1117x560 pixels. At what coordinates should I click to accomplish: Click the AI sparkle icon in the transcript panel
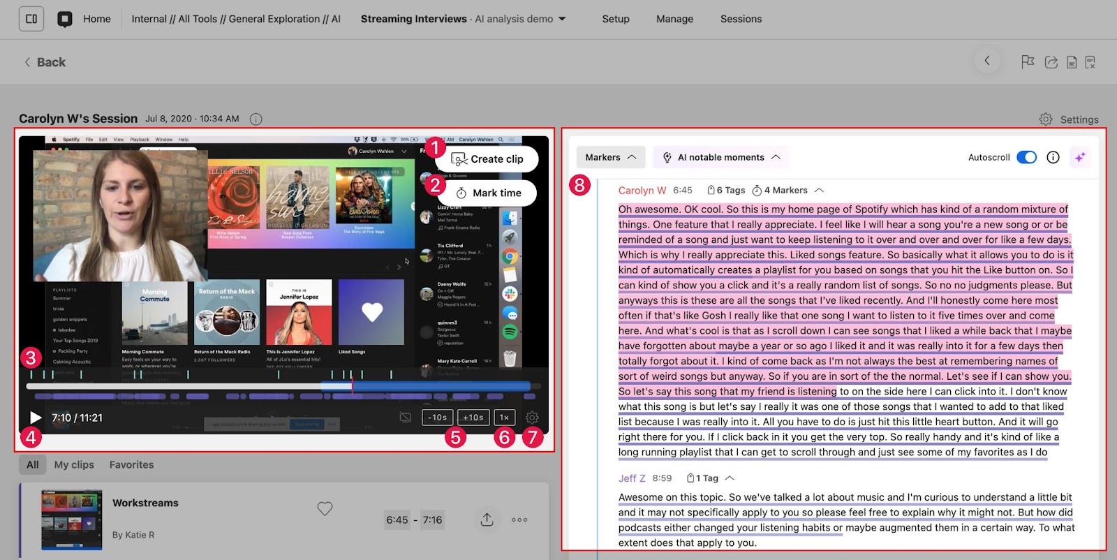[1080, 157]
